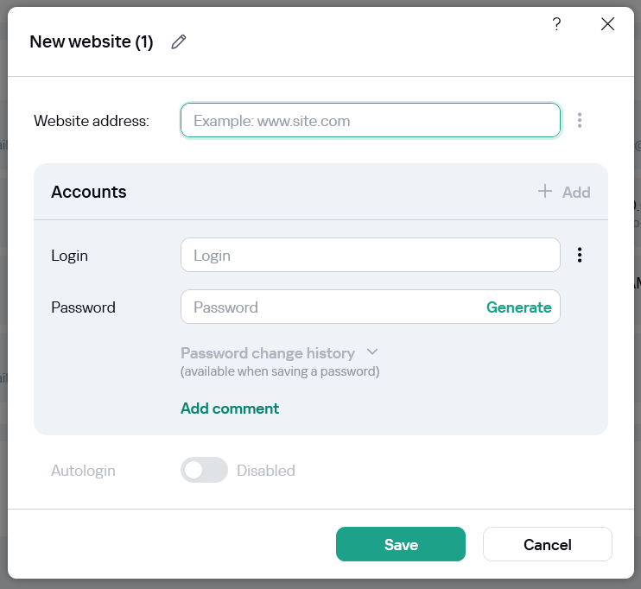Close the New website dialog

tap(607, 24)
